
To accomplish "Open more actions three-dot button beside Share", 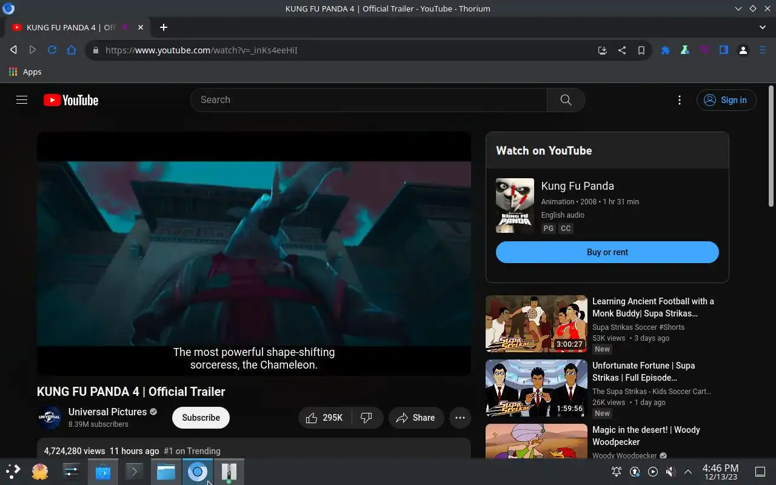I will tap(460, 418).
